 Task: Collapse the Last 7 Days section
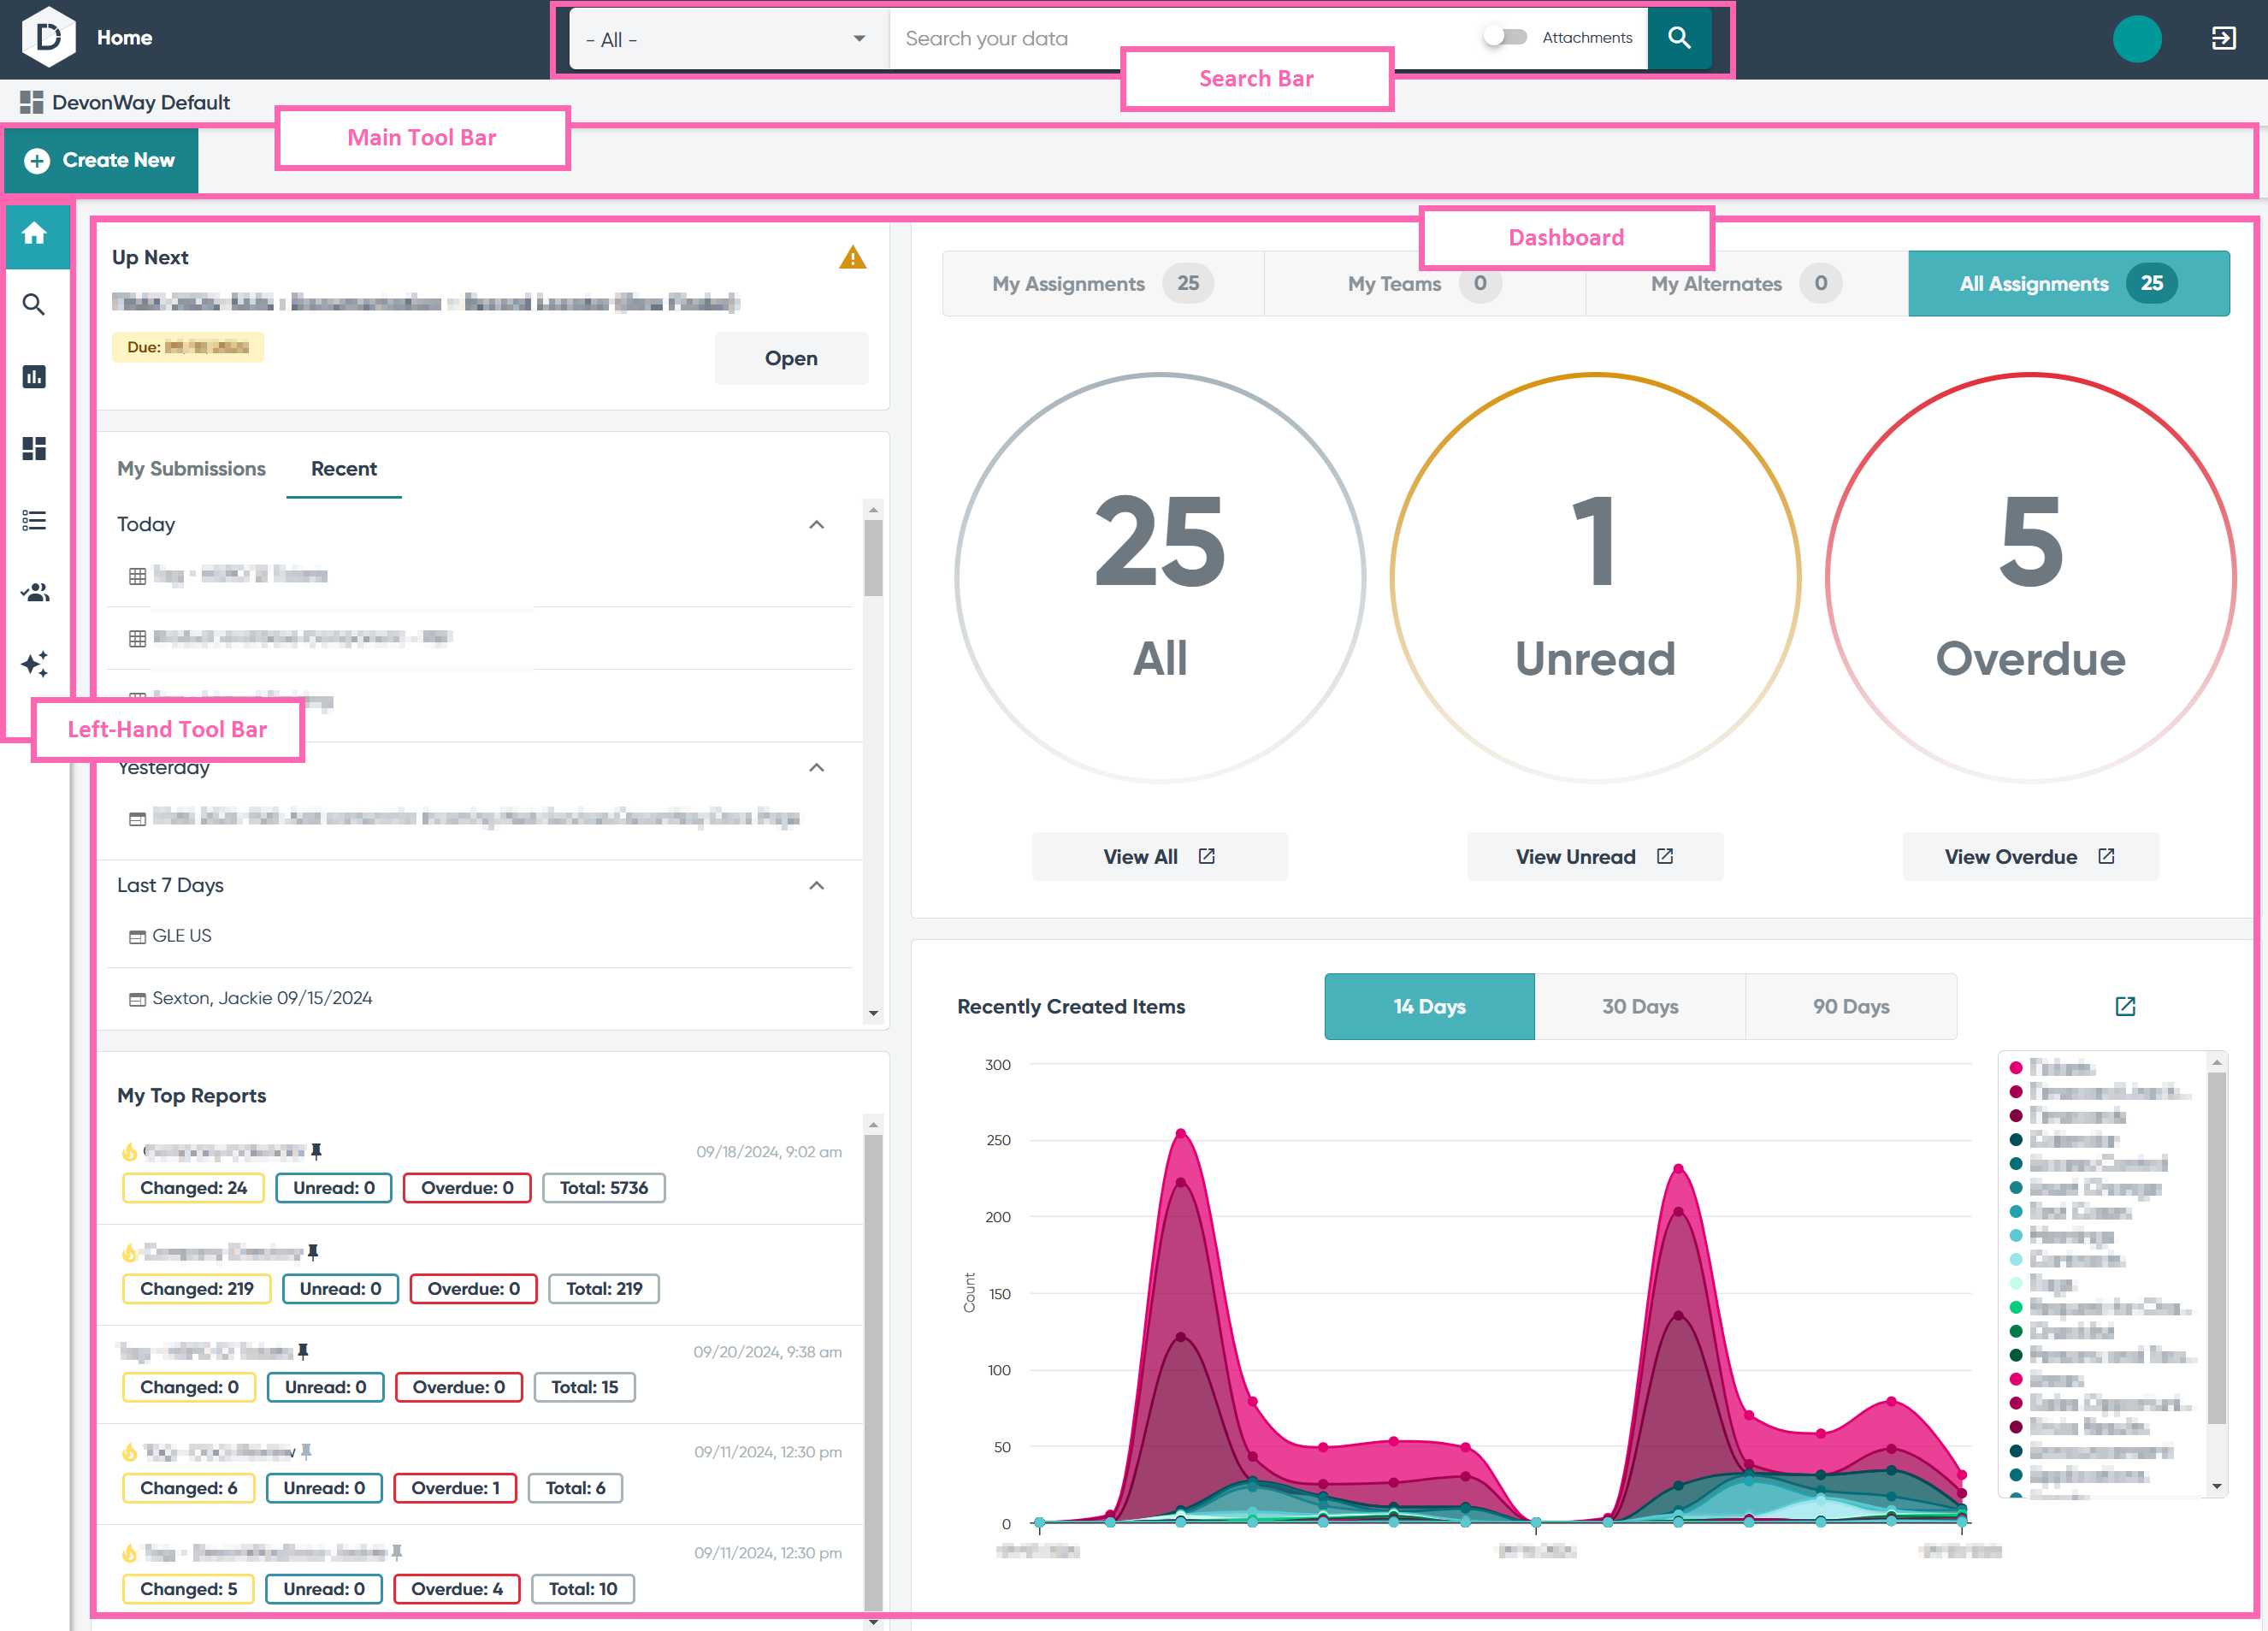[x=817, y=885]
